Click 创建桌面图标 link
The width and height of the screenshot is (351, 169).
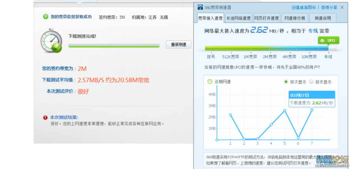[x=304, y=7]
